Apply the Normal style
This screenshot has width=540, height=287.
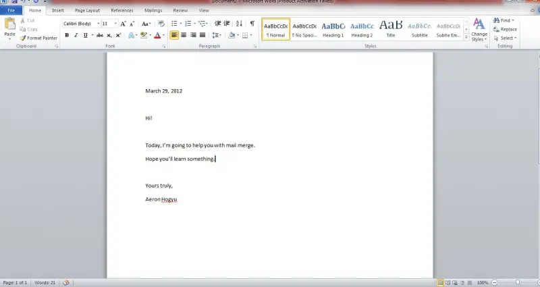point(276,29)
